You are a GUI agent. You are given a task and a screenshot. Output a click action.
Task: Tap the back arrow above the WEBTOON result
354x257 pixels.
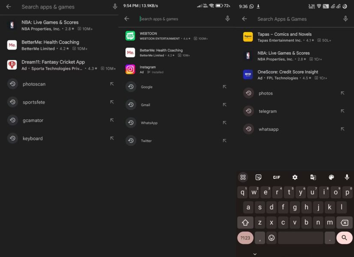tap(127, 19)
